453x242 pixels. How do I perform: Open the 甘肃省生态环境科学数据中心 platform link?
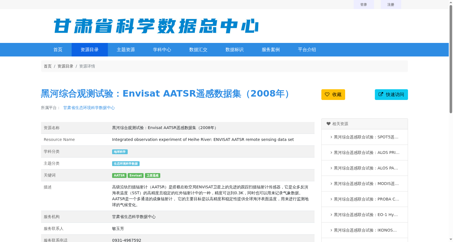pos(89,108)
